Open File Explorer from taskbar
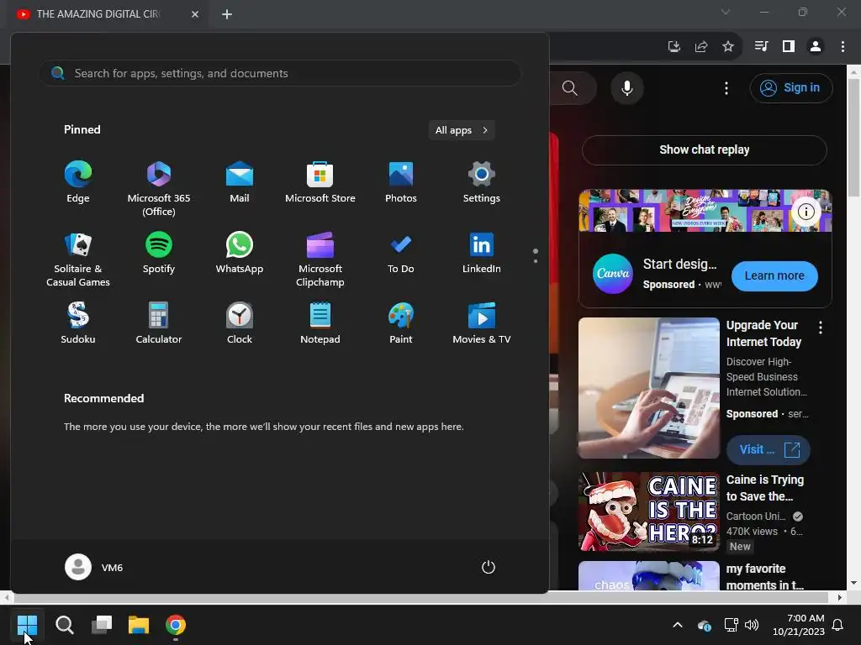Image resolution: width=861 pixels, height=645 pixels. point(139,625)
